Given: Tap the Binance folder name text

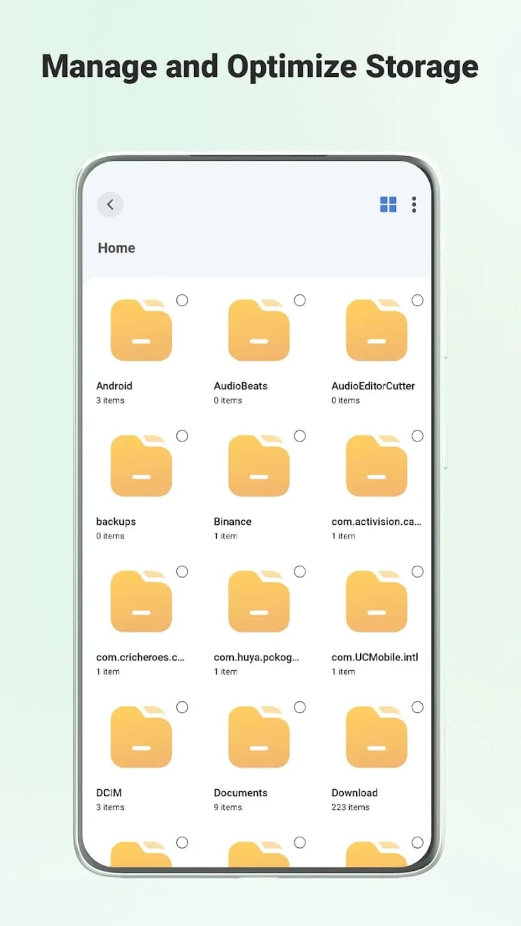Looking at the screenshot, I should [x=232, y=521].
